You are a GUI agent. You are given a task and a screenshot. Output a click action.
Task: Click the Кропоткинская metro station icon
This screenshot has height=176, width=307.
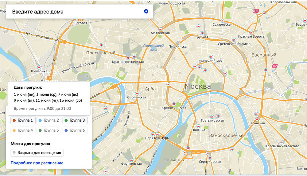pyautogui.click(x=168, y=104)
